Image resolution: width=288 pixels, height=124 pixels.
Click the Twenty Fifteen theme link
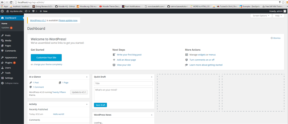coord(59,92)
